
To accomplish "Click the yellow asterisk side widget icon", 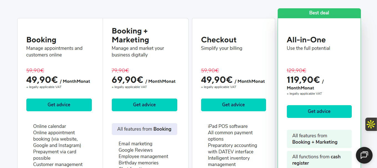I will (371, 124).
